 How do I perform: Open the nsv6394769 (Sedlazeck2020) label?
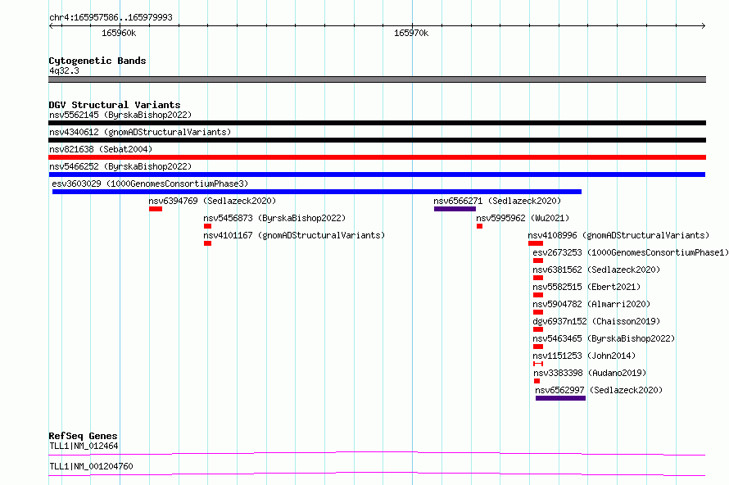[x=212, y=201]
